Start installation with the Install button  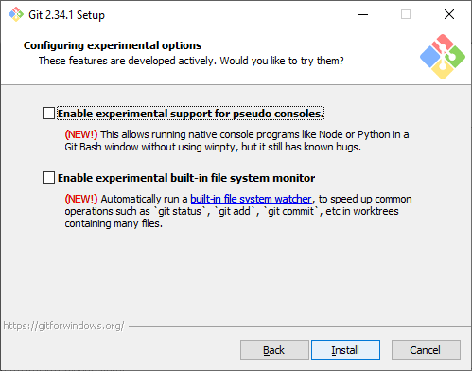pos(345,350)
